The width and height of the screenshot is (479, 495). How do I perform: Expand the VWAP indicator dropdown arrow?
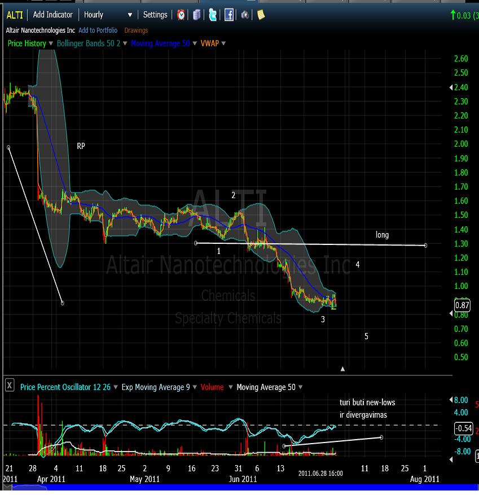(x=223, y=43)
